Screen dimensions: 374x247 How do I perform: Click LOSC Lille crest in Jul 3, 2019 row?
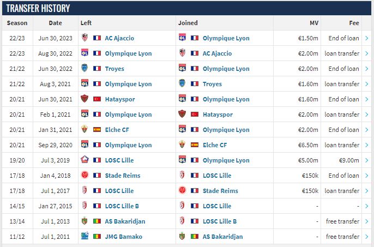point(85,160)
